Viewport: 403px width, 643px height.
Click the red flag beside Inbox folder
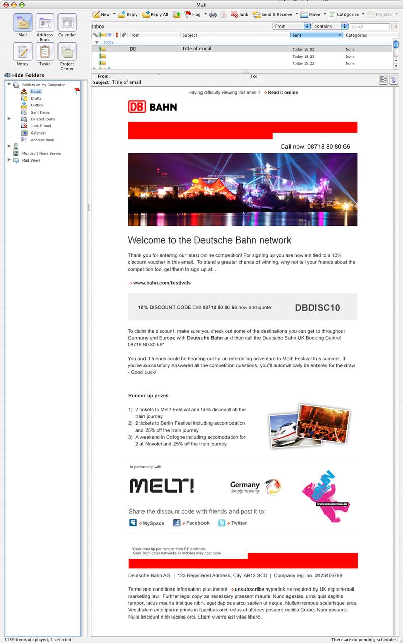tap(78, 91)
